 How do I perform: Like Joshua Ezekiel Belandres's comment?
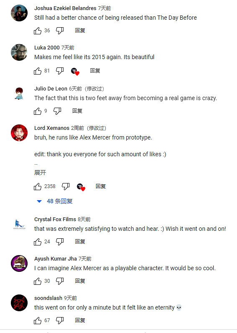click(x=38, y=31)
